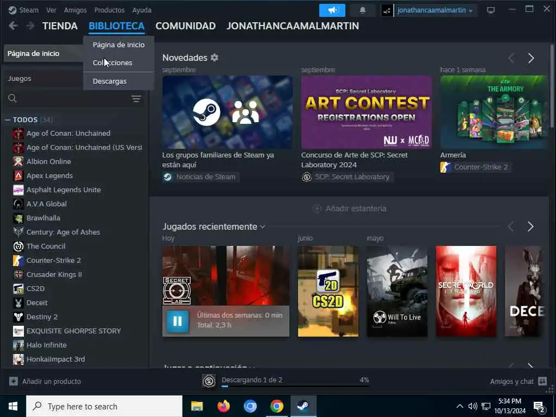Viewport: 556px width, 417px height.
Task: Open the Ayuda menu
Action: (x=142, y=10)
